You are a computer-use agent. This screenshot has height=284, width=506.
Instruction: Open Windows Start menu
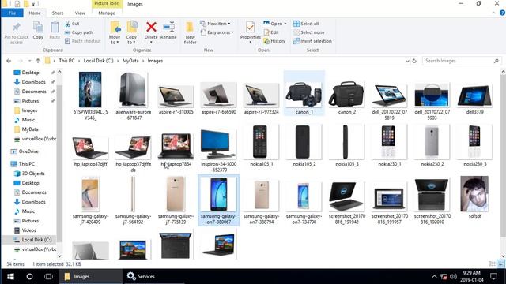click(x=10, y=276)
